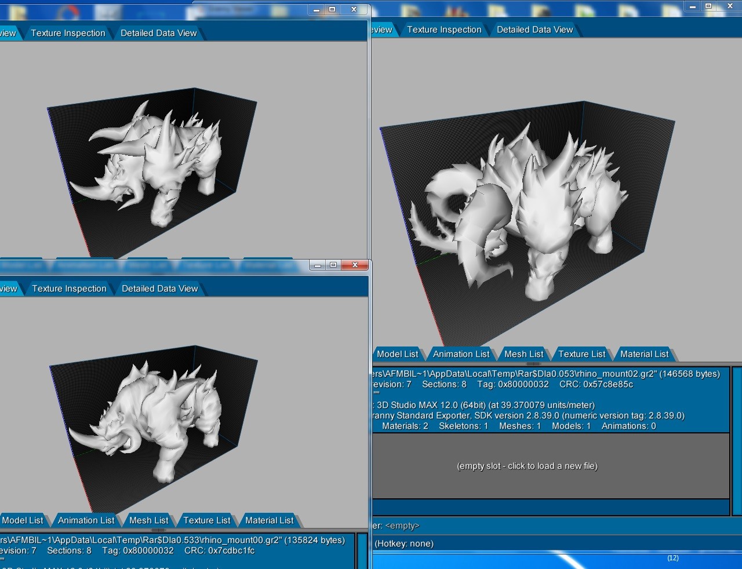The image size is (742, 569).
Task: Maximize the rhino_mount02 viewer window
Action: pyautogui.click(x=708, y=6)
